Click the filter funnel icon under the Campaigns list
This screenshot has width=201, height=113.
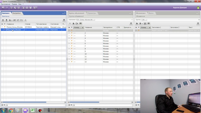(4, 105)
